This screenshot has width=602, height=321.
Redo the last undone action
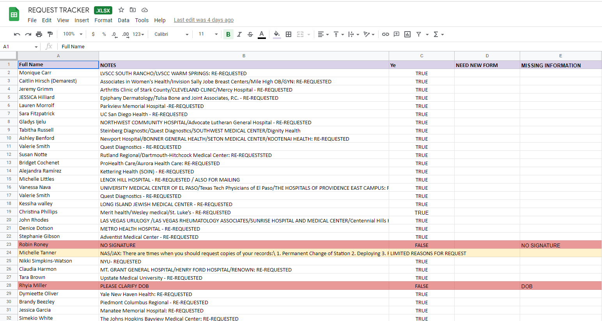pyautogui.click(x=28, y=34)
